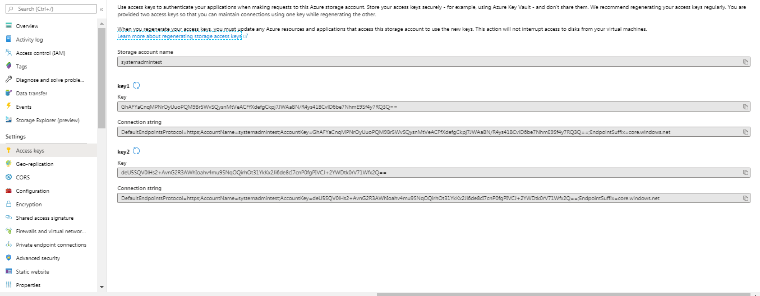The image size is (760, 296).
Task: Collapse the sidebar menu with chevron
Action: pyautogui.click(x=101, y=10)
